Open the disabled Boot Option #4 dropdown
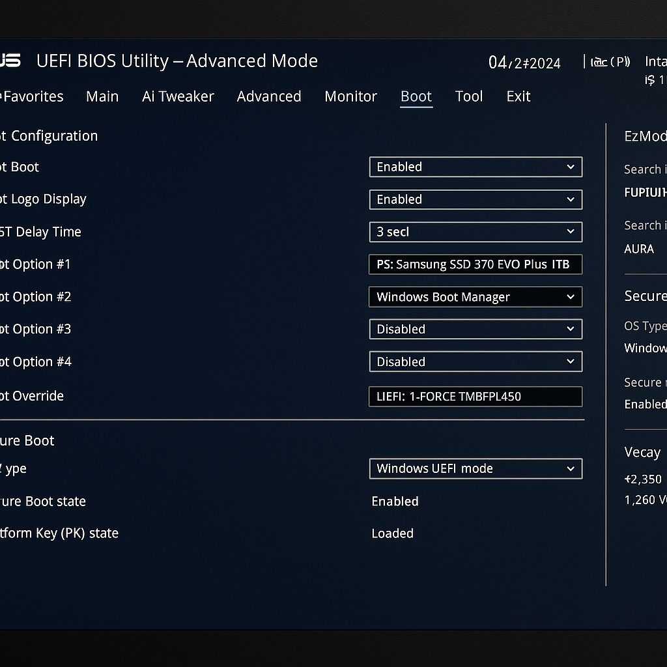667x667 pixels. [475, 362]
